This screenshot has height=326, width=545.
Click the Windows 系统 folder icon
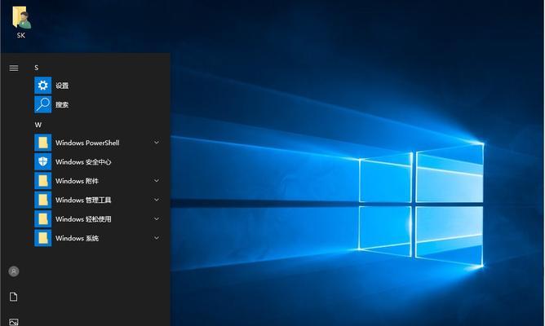[x=42, y=238]
